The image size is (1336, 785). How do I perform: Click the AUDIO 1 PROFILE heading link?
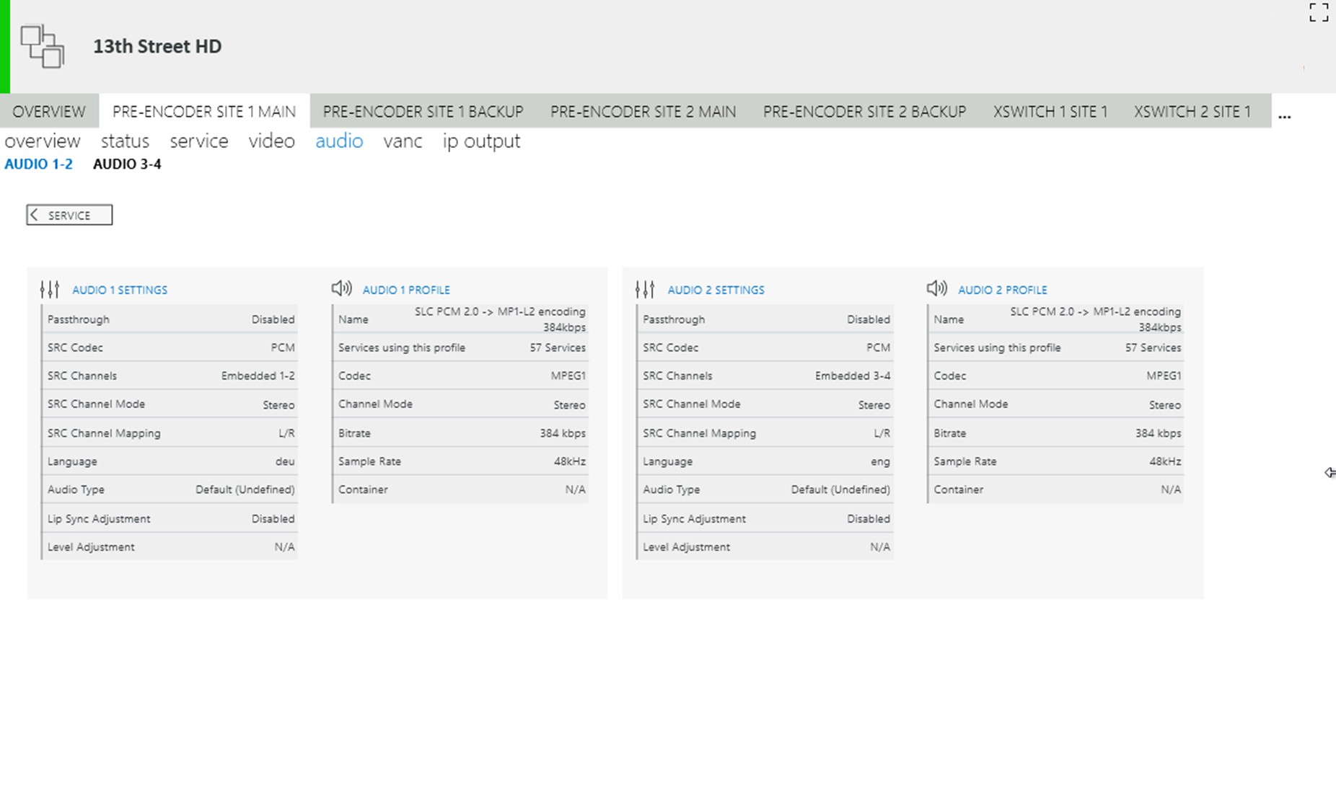pyautogui.click(x=406, y=290)
